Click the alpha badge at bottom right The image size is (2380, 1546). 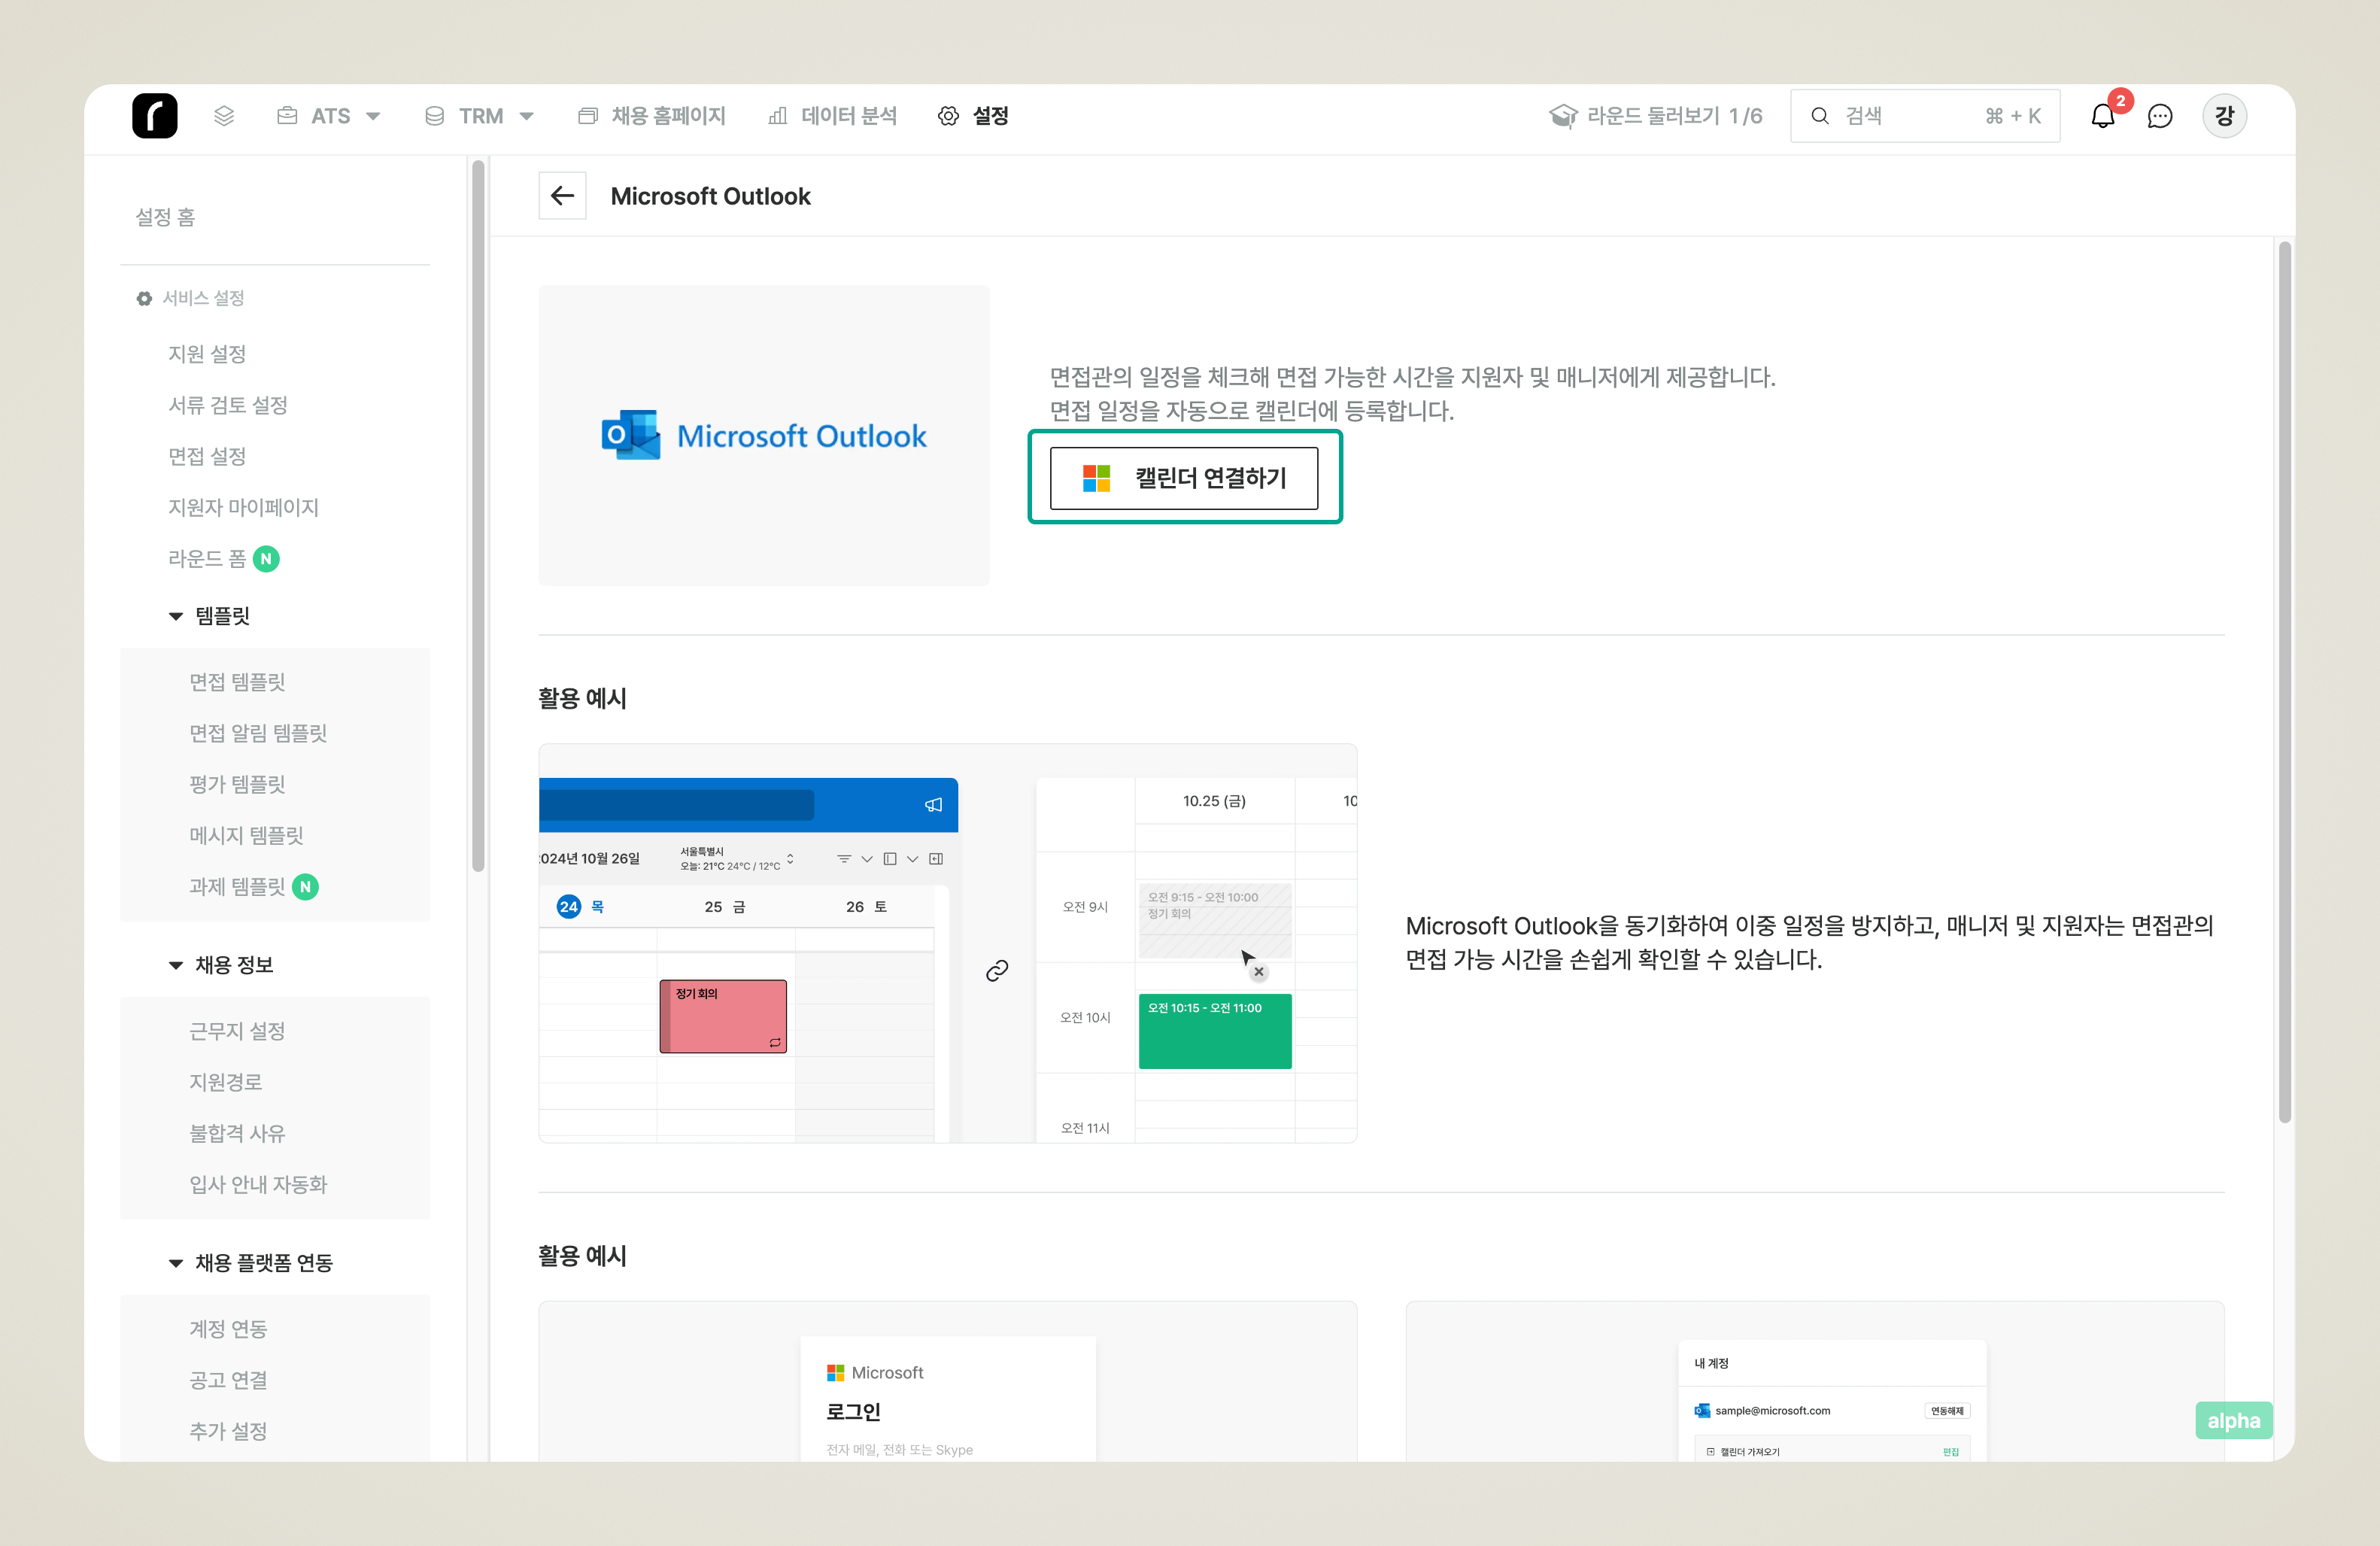[2232, 1420]
